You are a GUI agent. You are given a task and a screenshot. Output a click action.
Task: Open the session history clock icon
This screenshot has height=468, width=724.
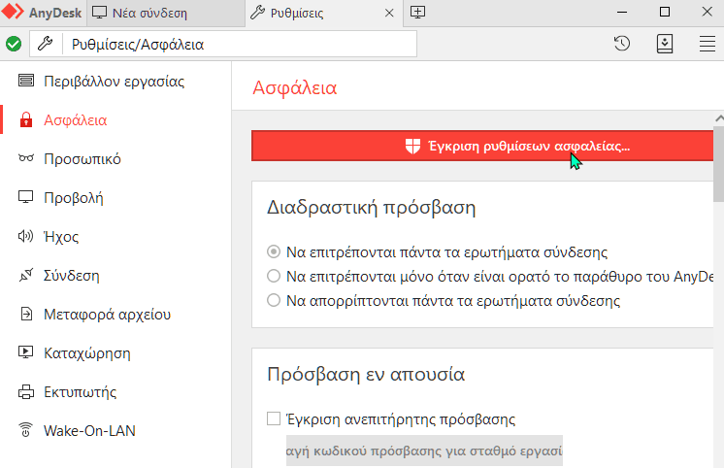point(622,44)
